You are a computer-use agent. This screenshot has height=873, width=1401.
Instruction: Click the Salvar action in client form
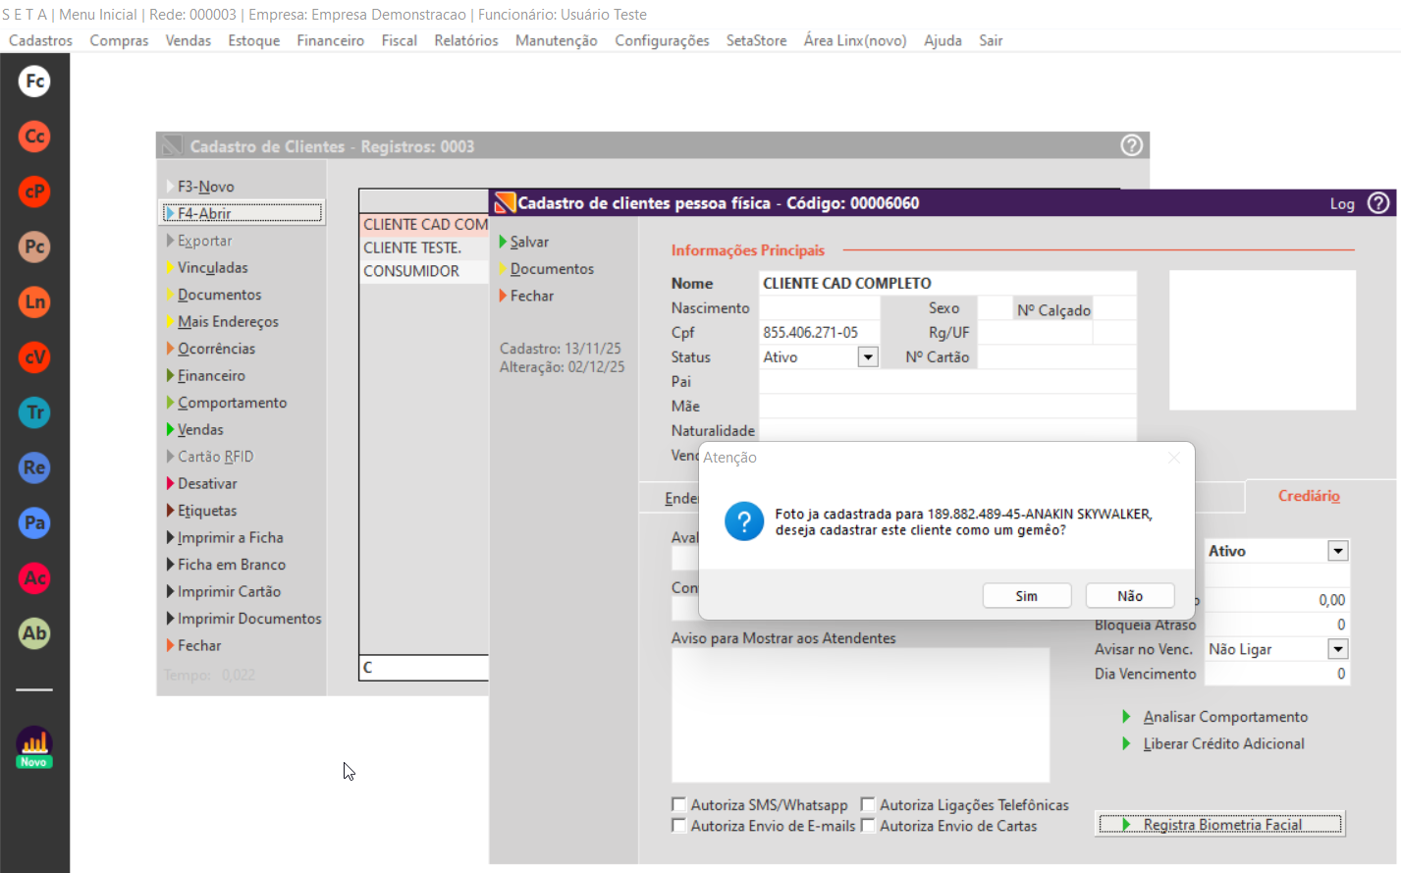click(x=529, y=242)
